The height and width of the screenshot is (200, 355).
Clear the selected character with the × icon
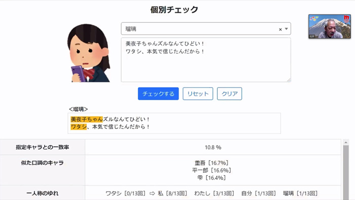click(x=280, y=29)
